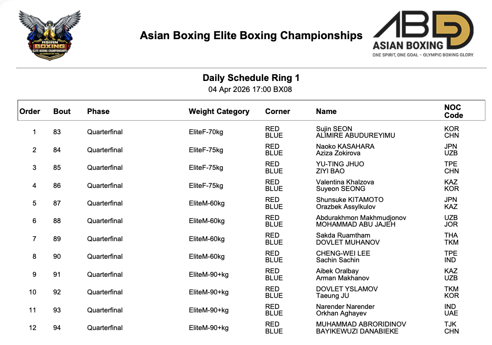Click the Phase column header

(x=98, y=111)
